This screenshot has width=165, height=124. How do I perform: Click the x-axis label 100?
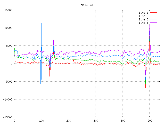(x=42, y=121)
